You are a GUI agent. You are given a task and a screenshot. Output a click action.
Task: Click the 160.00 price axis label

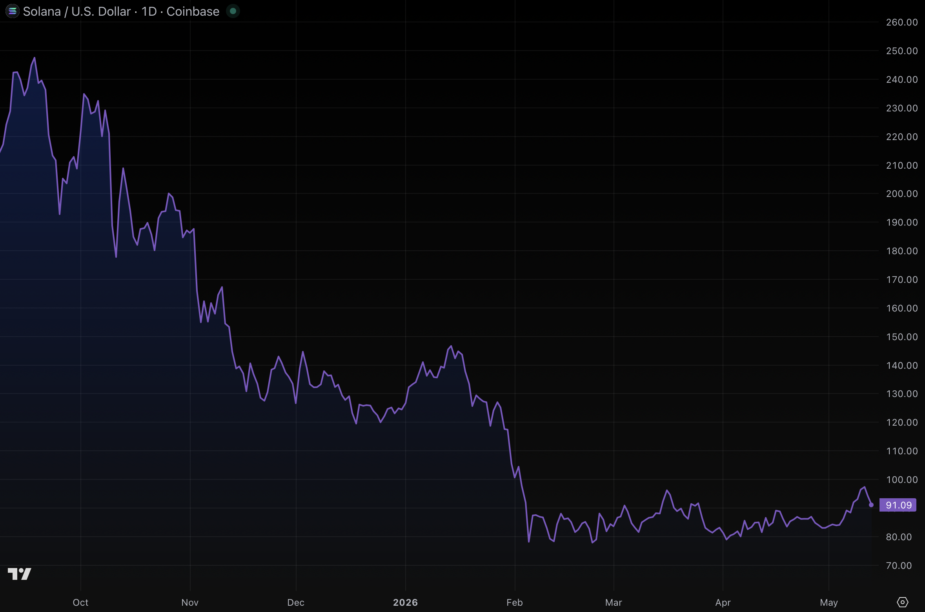(x=902, y=308)
